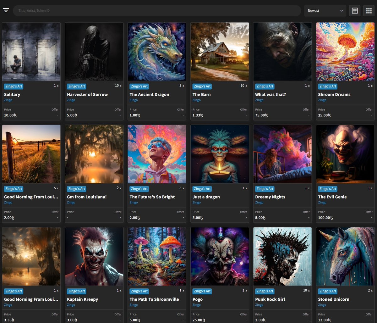The image size is (377, 323).
Task: Open the Solitary artwork thumbnail
Action: pos(31,52)
